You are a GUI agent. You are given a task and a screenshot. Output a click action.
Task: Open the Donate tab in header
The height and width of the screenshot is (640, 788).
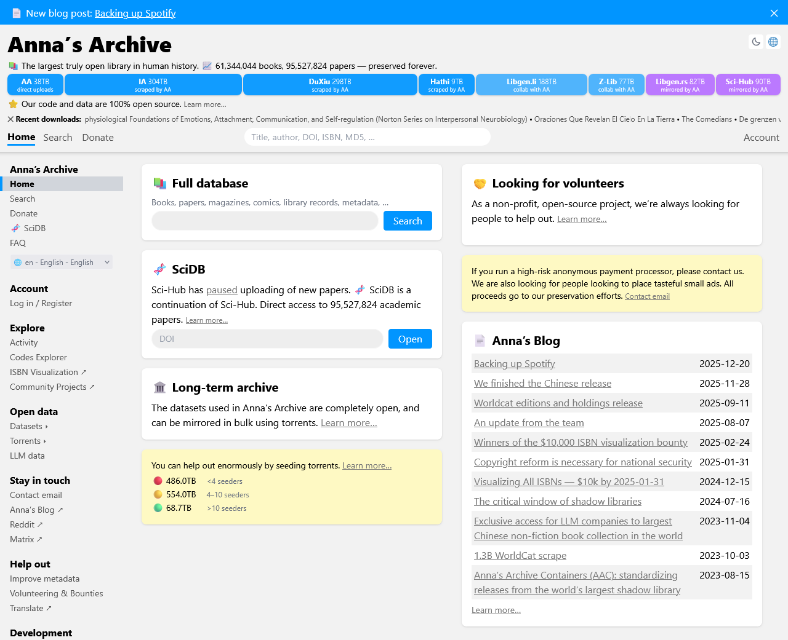98,138
